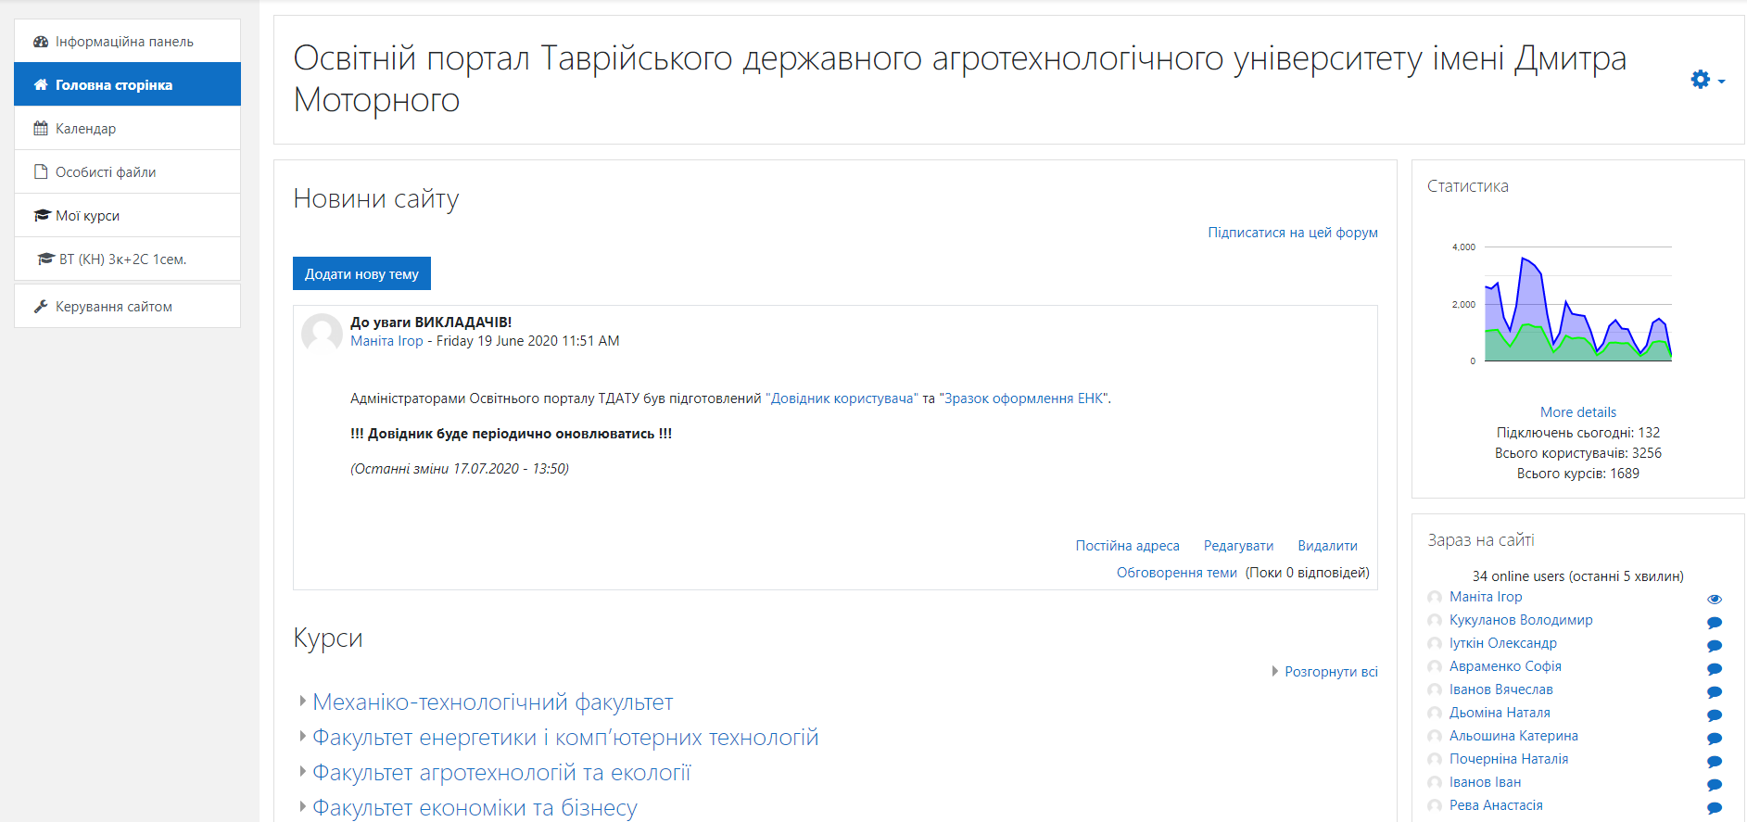Open Обговорення теми link
Image resolution: width=1747 pixels, height=822 pixels.
(x=1176, y=573)
